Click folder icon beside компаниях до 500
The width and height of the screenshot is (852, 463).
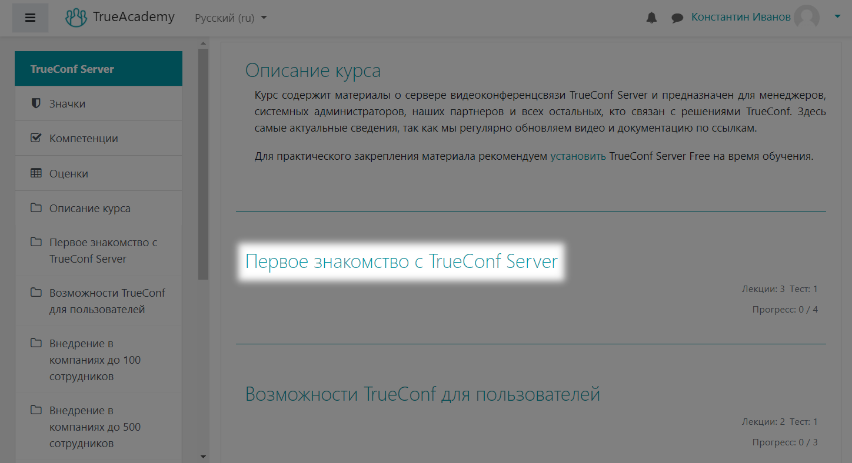click(x=36, y=410)
